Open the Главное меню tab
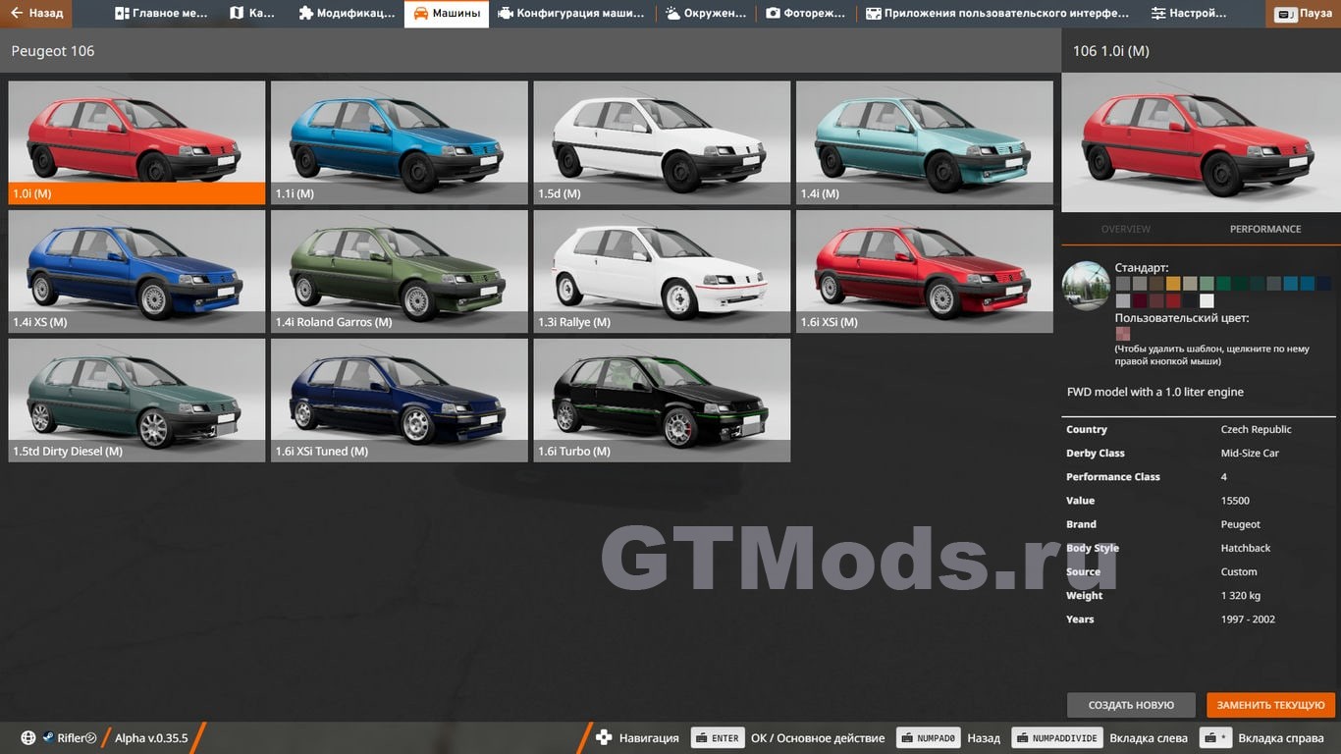The image size is (1341, 754). coord(161,14)
